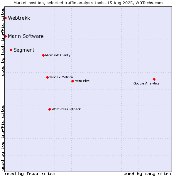176x176 pixels.
Task: Select the 'Yandex.Metrica' label text
Action: point(61,77)
